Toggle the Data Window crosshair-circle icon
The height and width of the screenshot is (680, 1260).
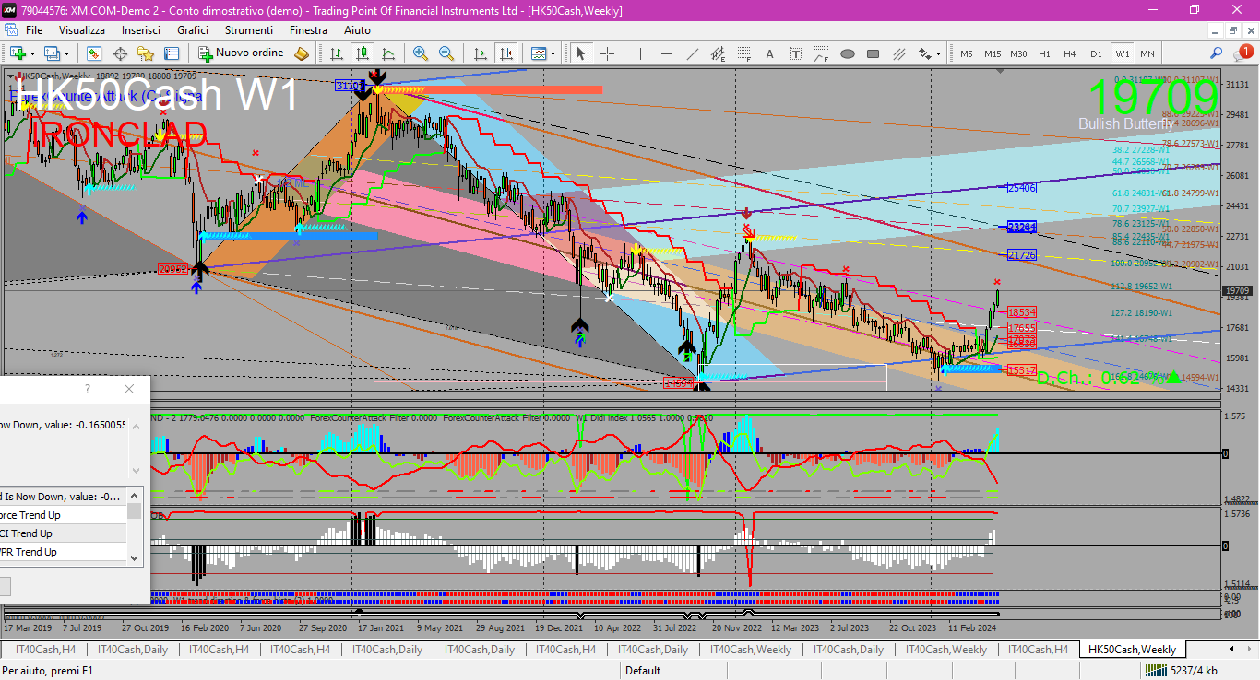pos(120,53)
